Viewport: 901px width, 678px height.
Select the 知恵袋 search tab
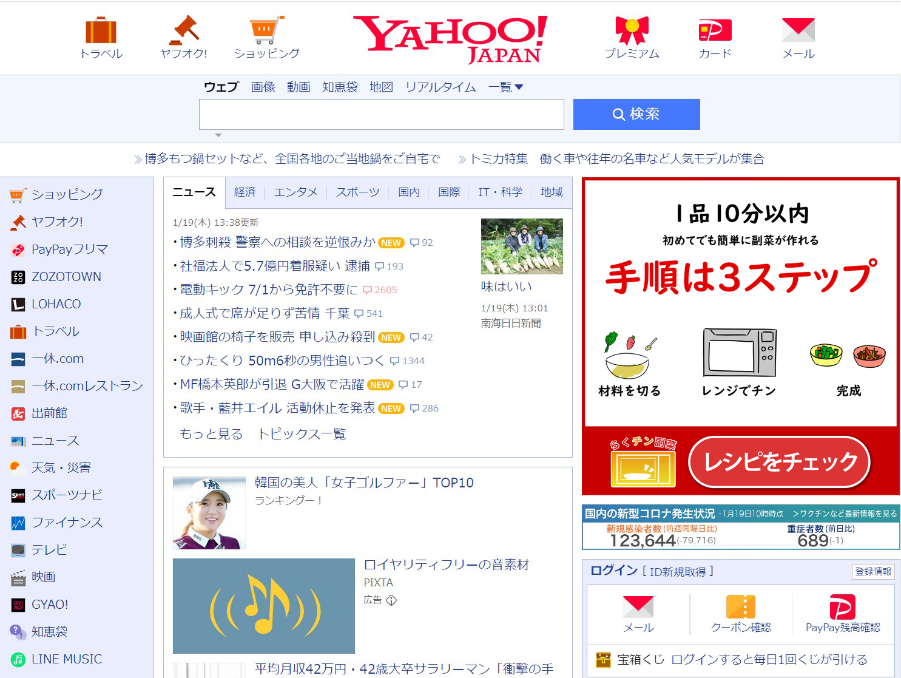tap(340, 87)
